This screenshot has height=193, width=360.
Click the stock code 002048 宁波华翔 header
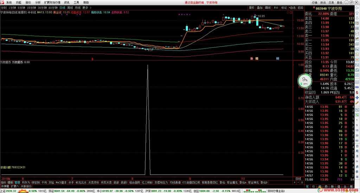coord(329,8)
